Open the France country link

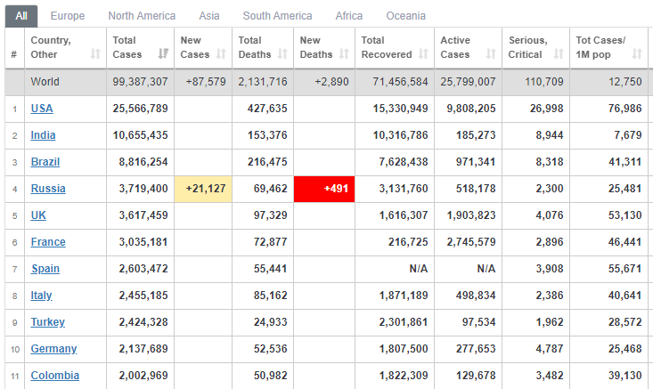tap(48, 242)
